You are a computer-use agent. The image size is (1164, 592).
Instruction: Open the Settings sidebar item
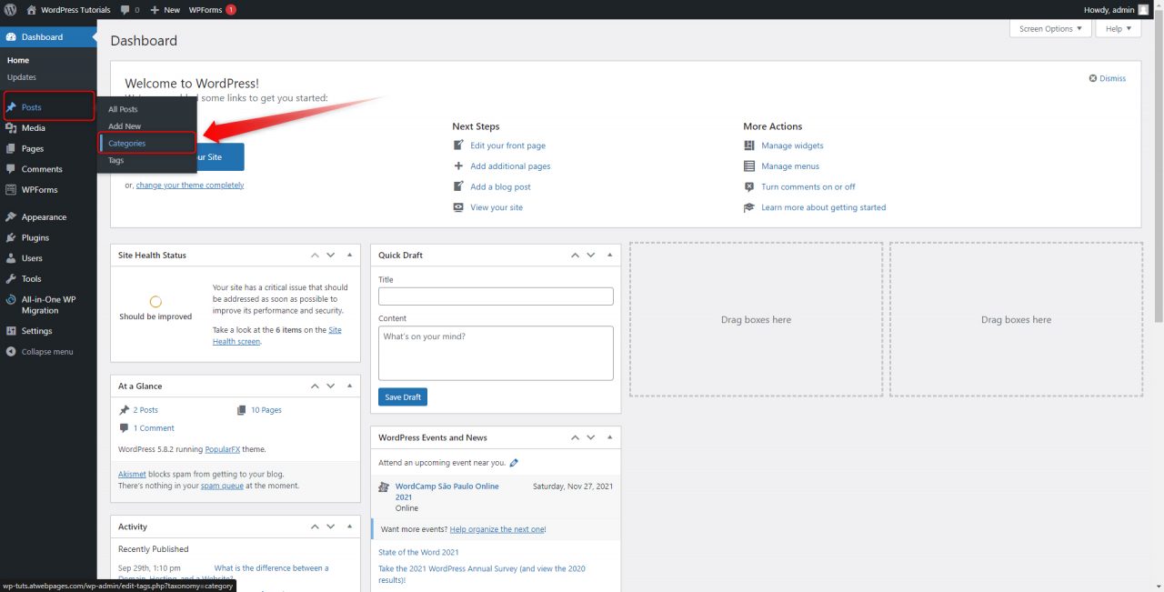coord(35,330)
